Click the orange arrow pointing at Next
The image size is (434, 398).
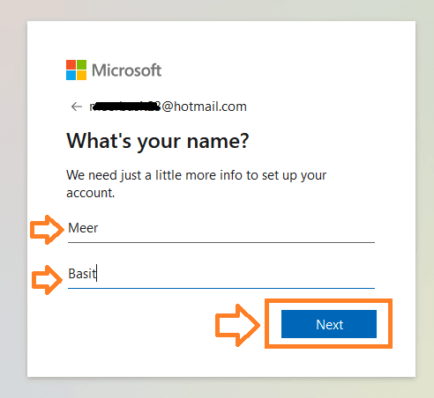click(237, 325)
